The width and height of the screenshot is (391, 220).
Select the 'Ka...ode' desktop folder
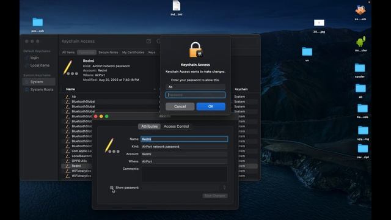[x=362, y=109]
